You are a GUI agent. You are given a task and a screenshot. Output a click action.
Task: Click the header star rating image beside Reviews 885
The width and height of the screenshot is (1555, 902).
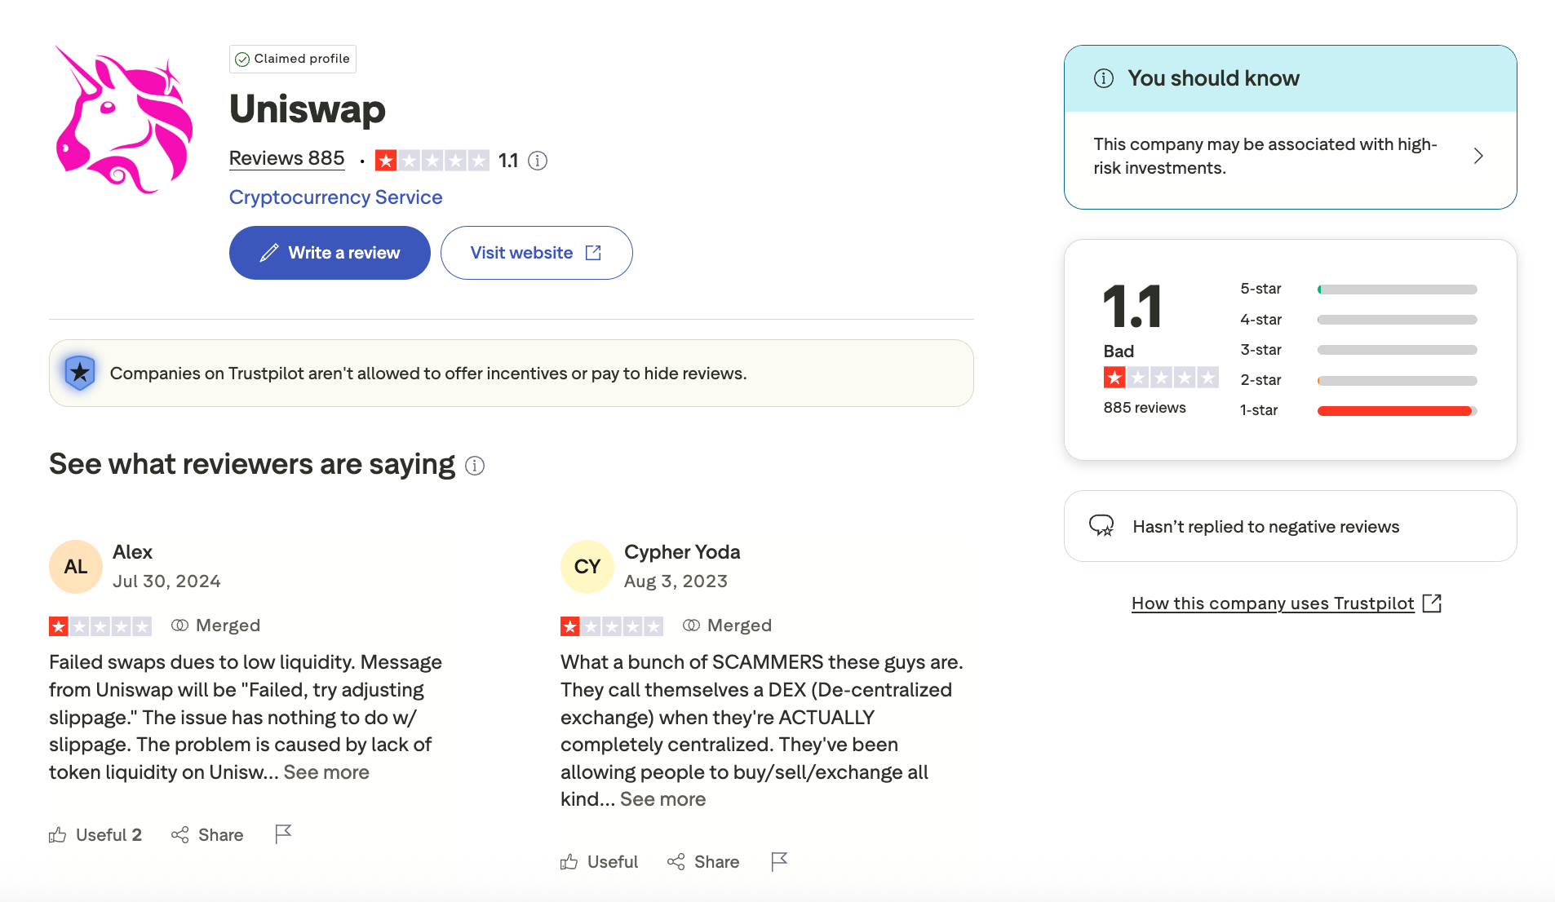[432, 161]
